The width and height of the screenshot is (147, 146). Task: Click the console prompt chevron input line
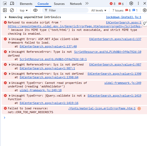pyautogui.click(x=5, y=118)
